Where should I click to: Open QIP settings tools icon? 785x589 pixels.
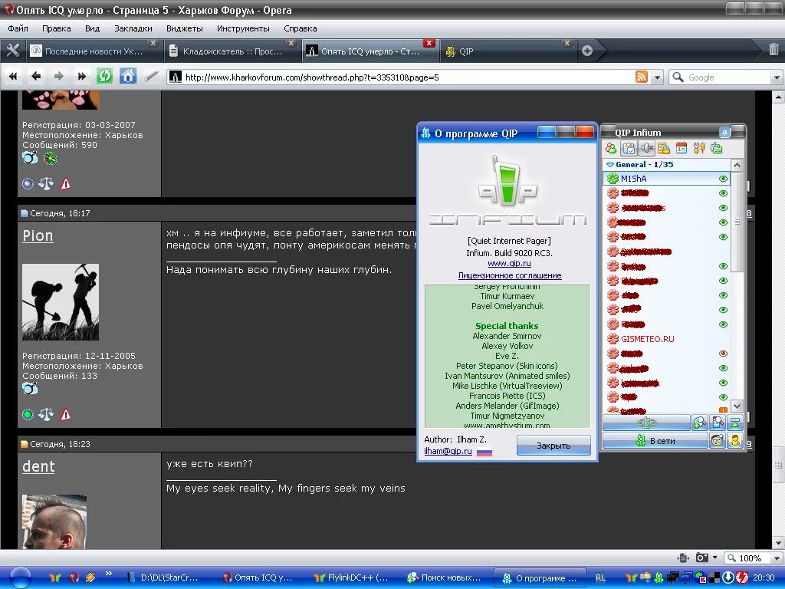point(699,148)
